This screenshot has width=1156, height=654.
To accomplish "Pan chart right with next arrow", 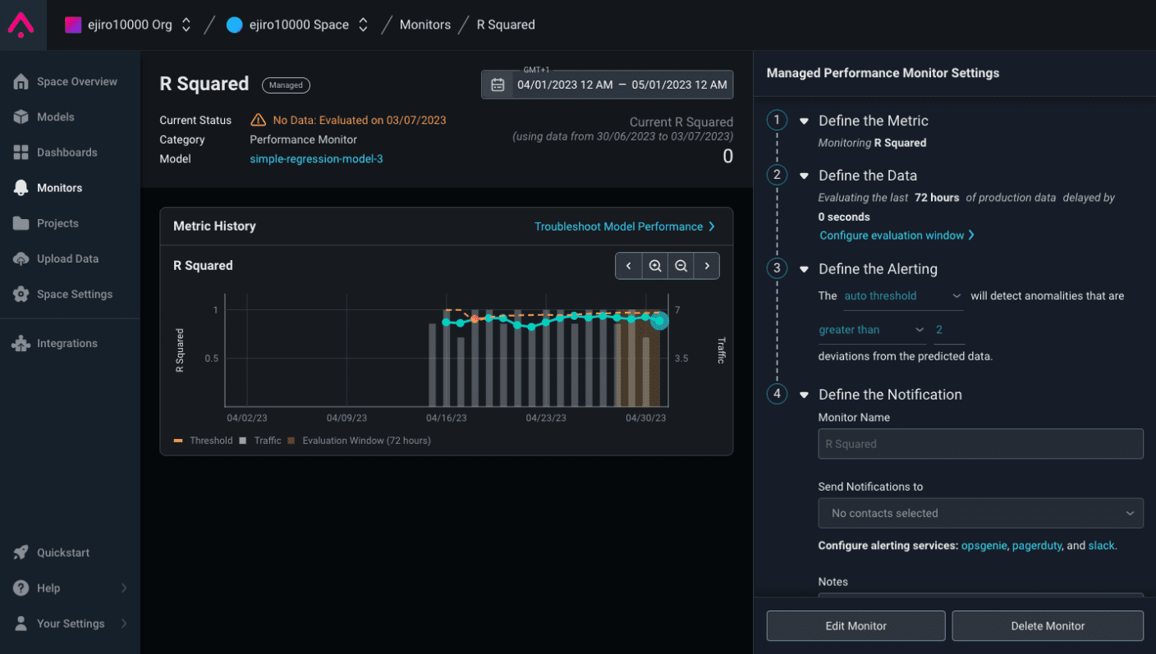I will coord(707,266).
